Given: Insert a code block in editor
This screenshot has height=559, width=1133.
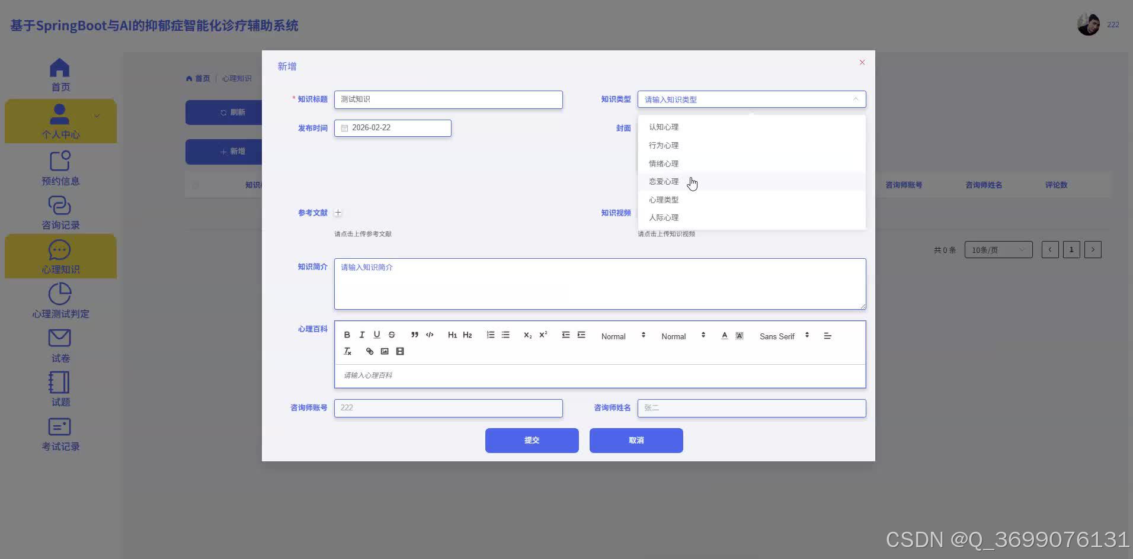Looking at the screenshot, I should (x=430, y=335).
